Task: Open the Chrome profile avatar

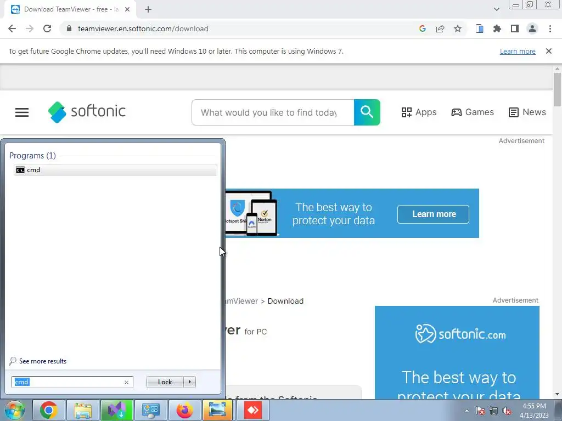Action: pyautogui.click(x=532, y=29)
